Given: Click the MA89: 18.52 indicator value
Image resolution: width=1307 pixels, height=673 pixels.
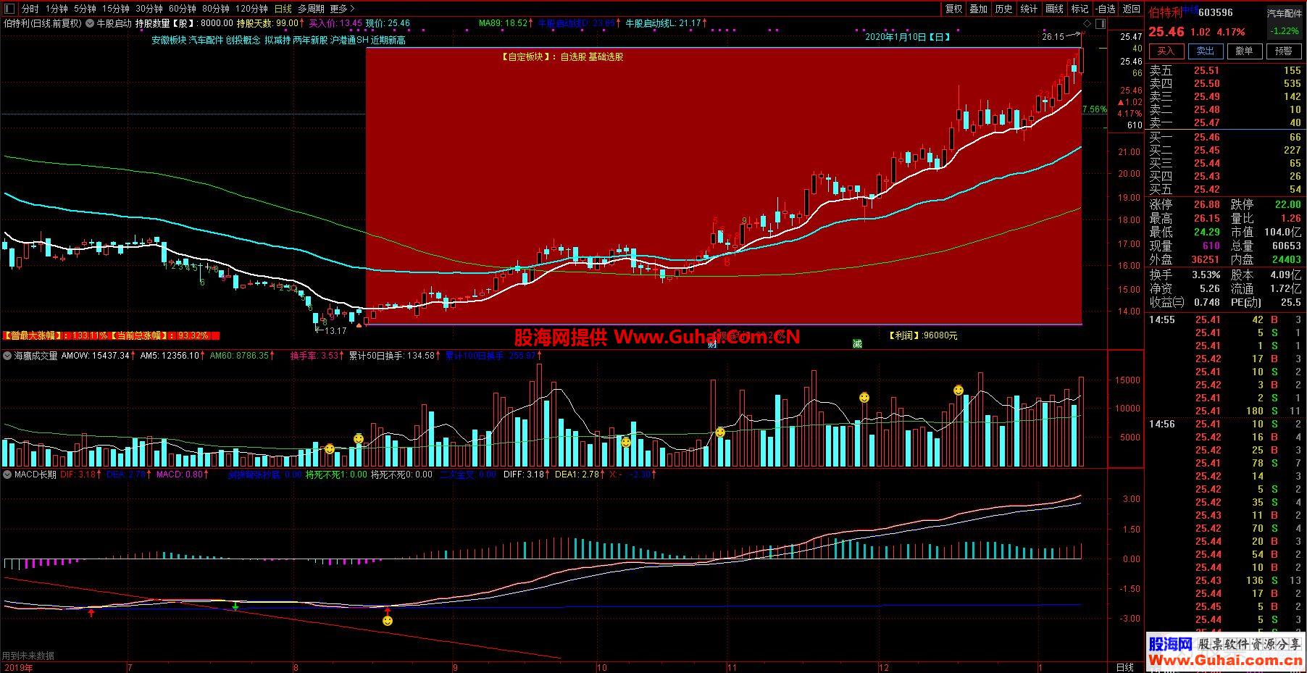Looking at the screenshot, I should click(x=504, y=23).
